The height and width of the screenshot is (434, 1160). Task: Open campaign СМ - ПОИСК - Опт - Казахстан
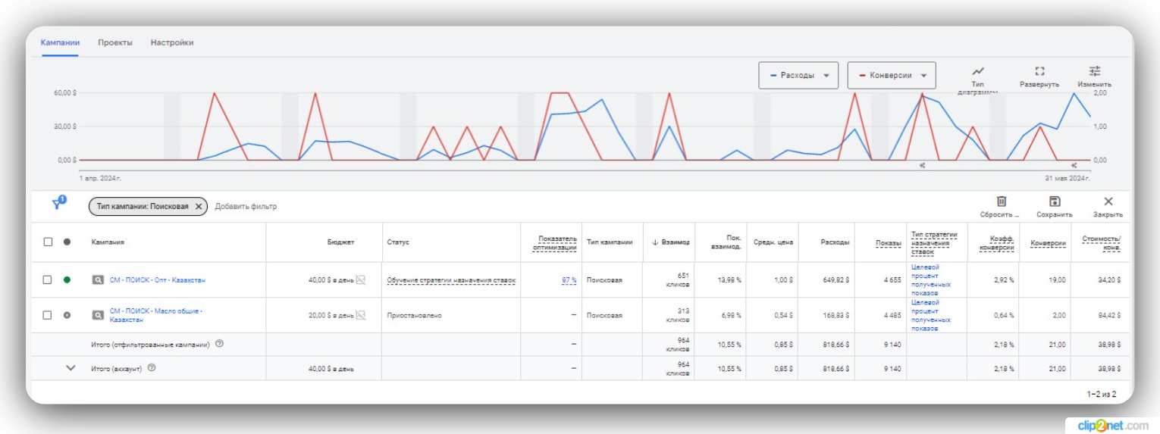pyautogui.click(x=157, y=280)
